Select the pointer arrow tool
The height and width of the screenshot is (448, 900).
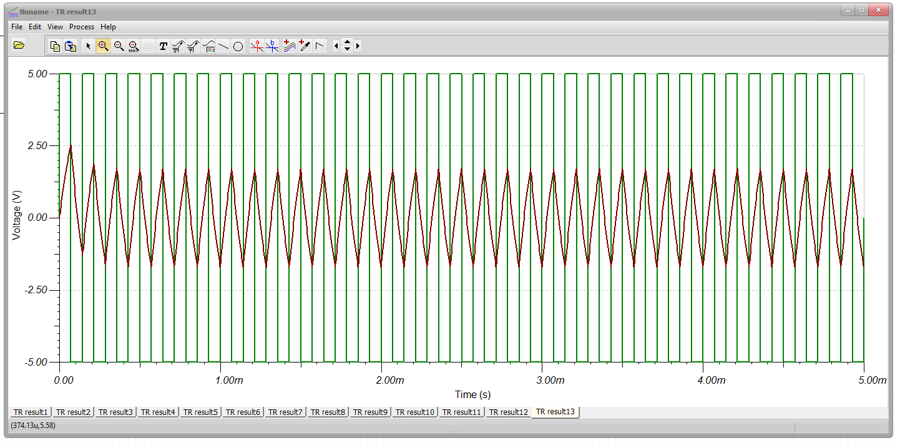click(x=88, y=46)
